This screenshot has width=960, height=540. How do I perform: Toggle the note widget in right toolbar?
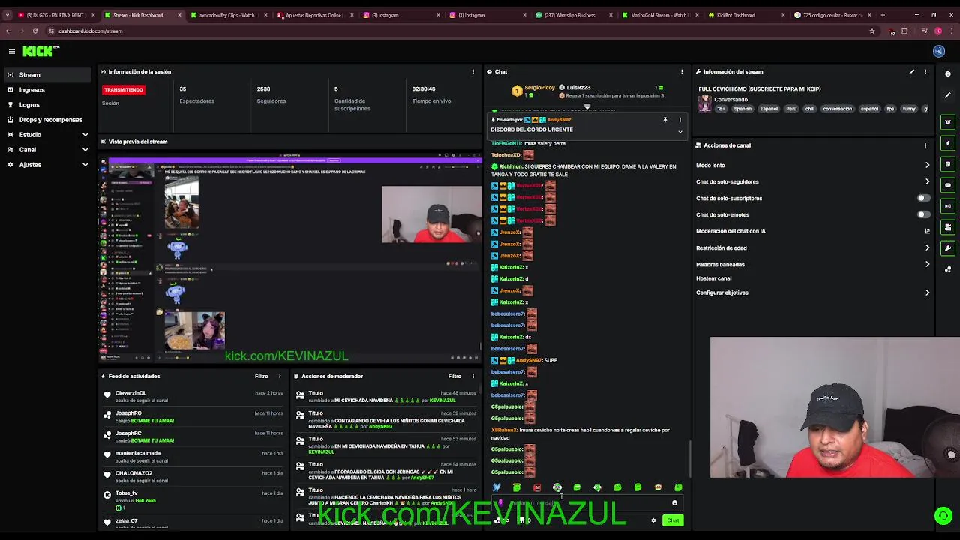948,164
